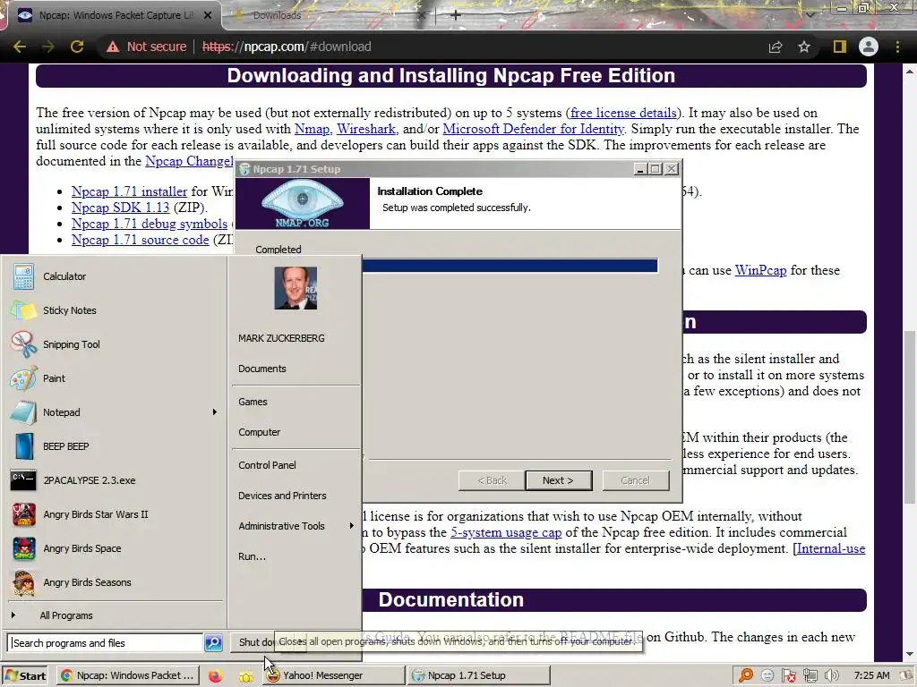Open Npcap 1.71 debug symbols link
This screenshot has height=687, width=917.
click(x=150, y=224)
